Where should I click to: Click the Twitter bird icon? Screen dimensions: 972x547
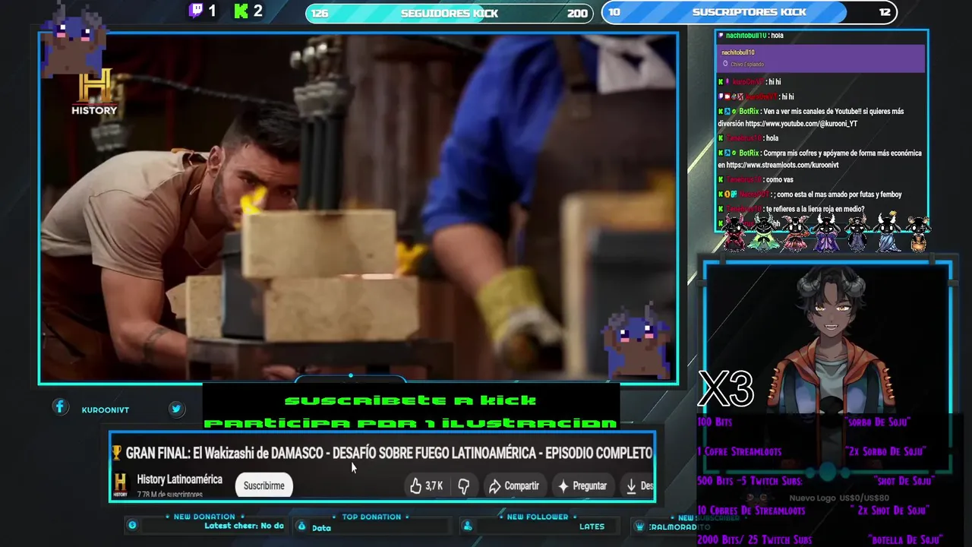click(176, 409)
